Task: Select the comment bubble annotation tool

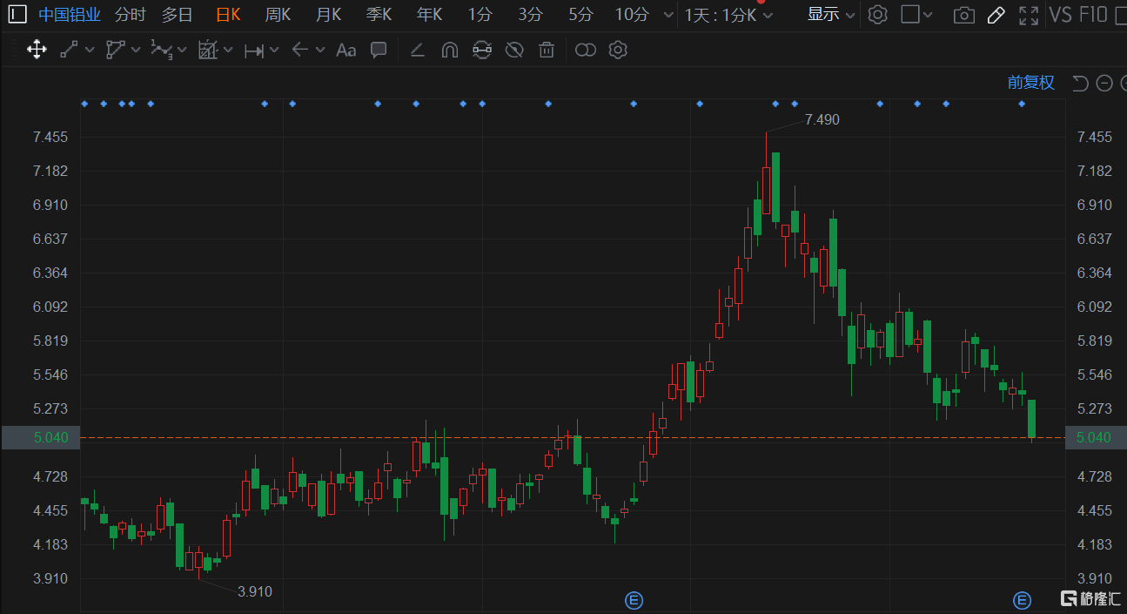Action: pos(379,50)
